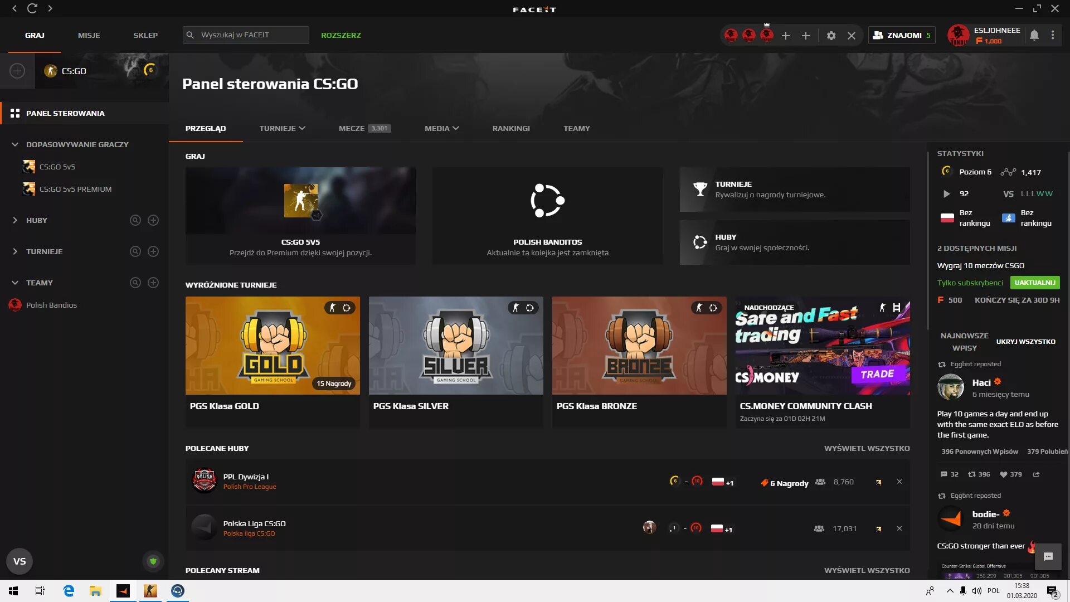Leave party with the X icon
Image resolution: width=1070 pixels, height=602 pixels.
[x=852, y=36]
